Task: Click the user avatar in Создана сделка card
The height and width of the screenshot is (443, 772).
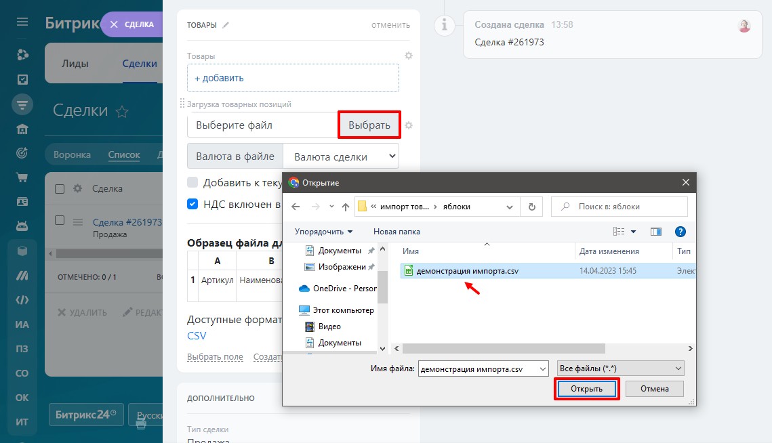Action: tap(744, 26)
